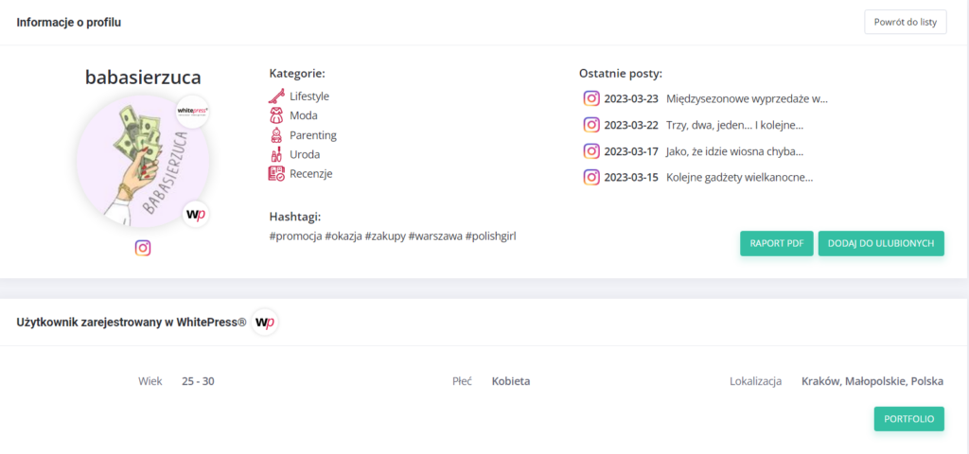Click hashtag #okazja

343,236
